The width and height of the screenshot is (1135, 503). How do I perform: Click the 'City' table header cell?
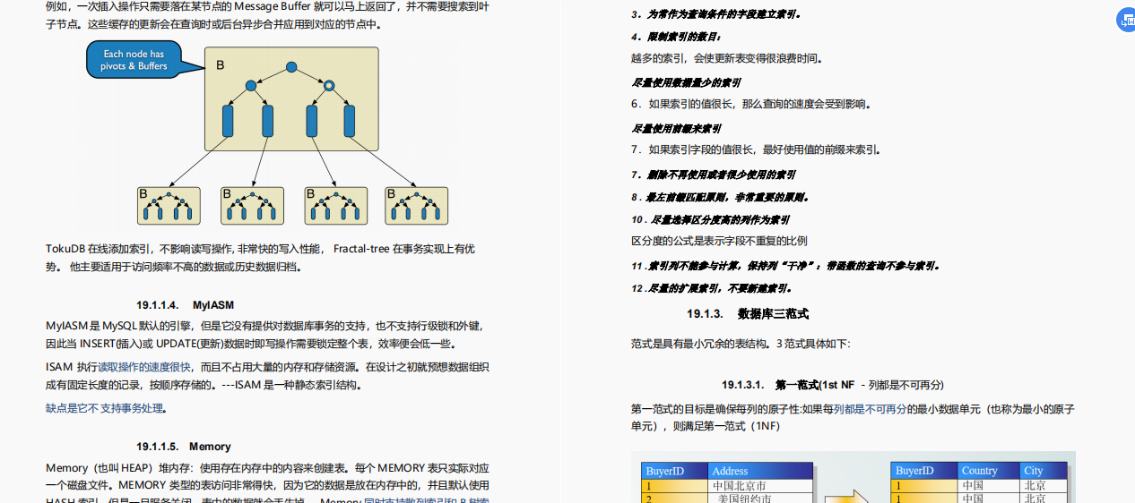[x=1044, y=471]
